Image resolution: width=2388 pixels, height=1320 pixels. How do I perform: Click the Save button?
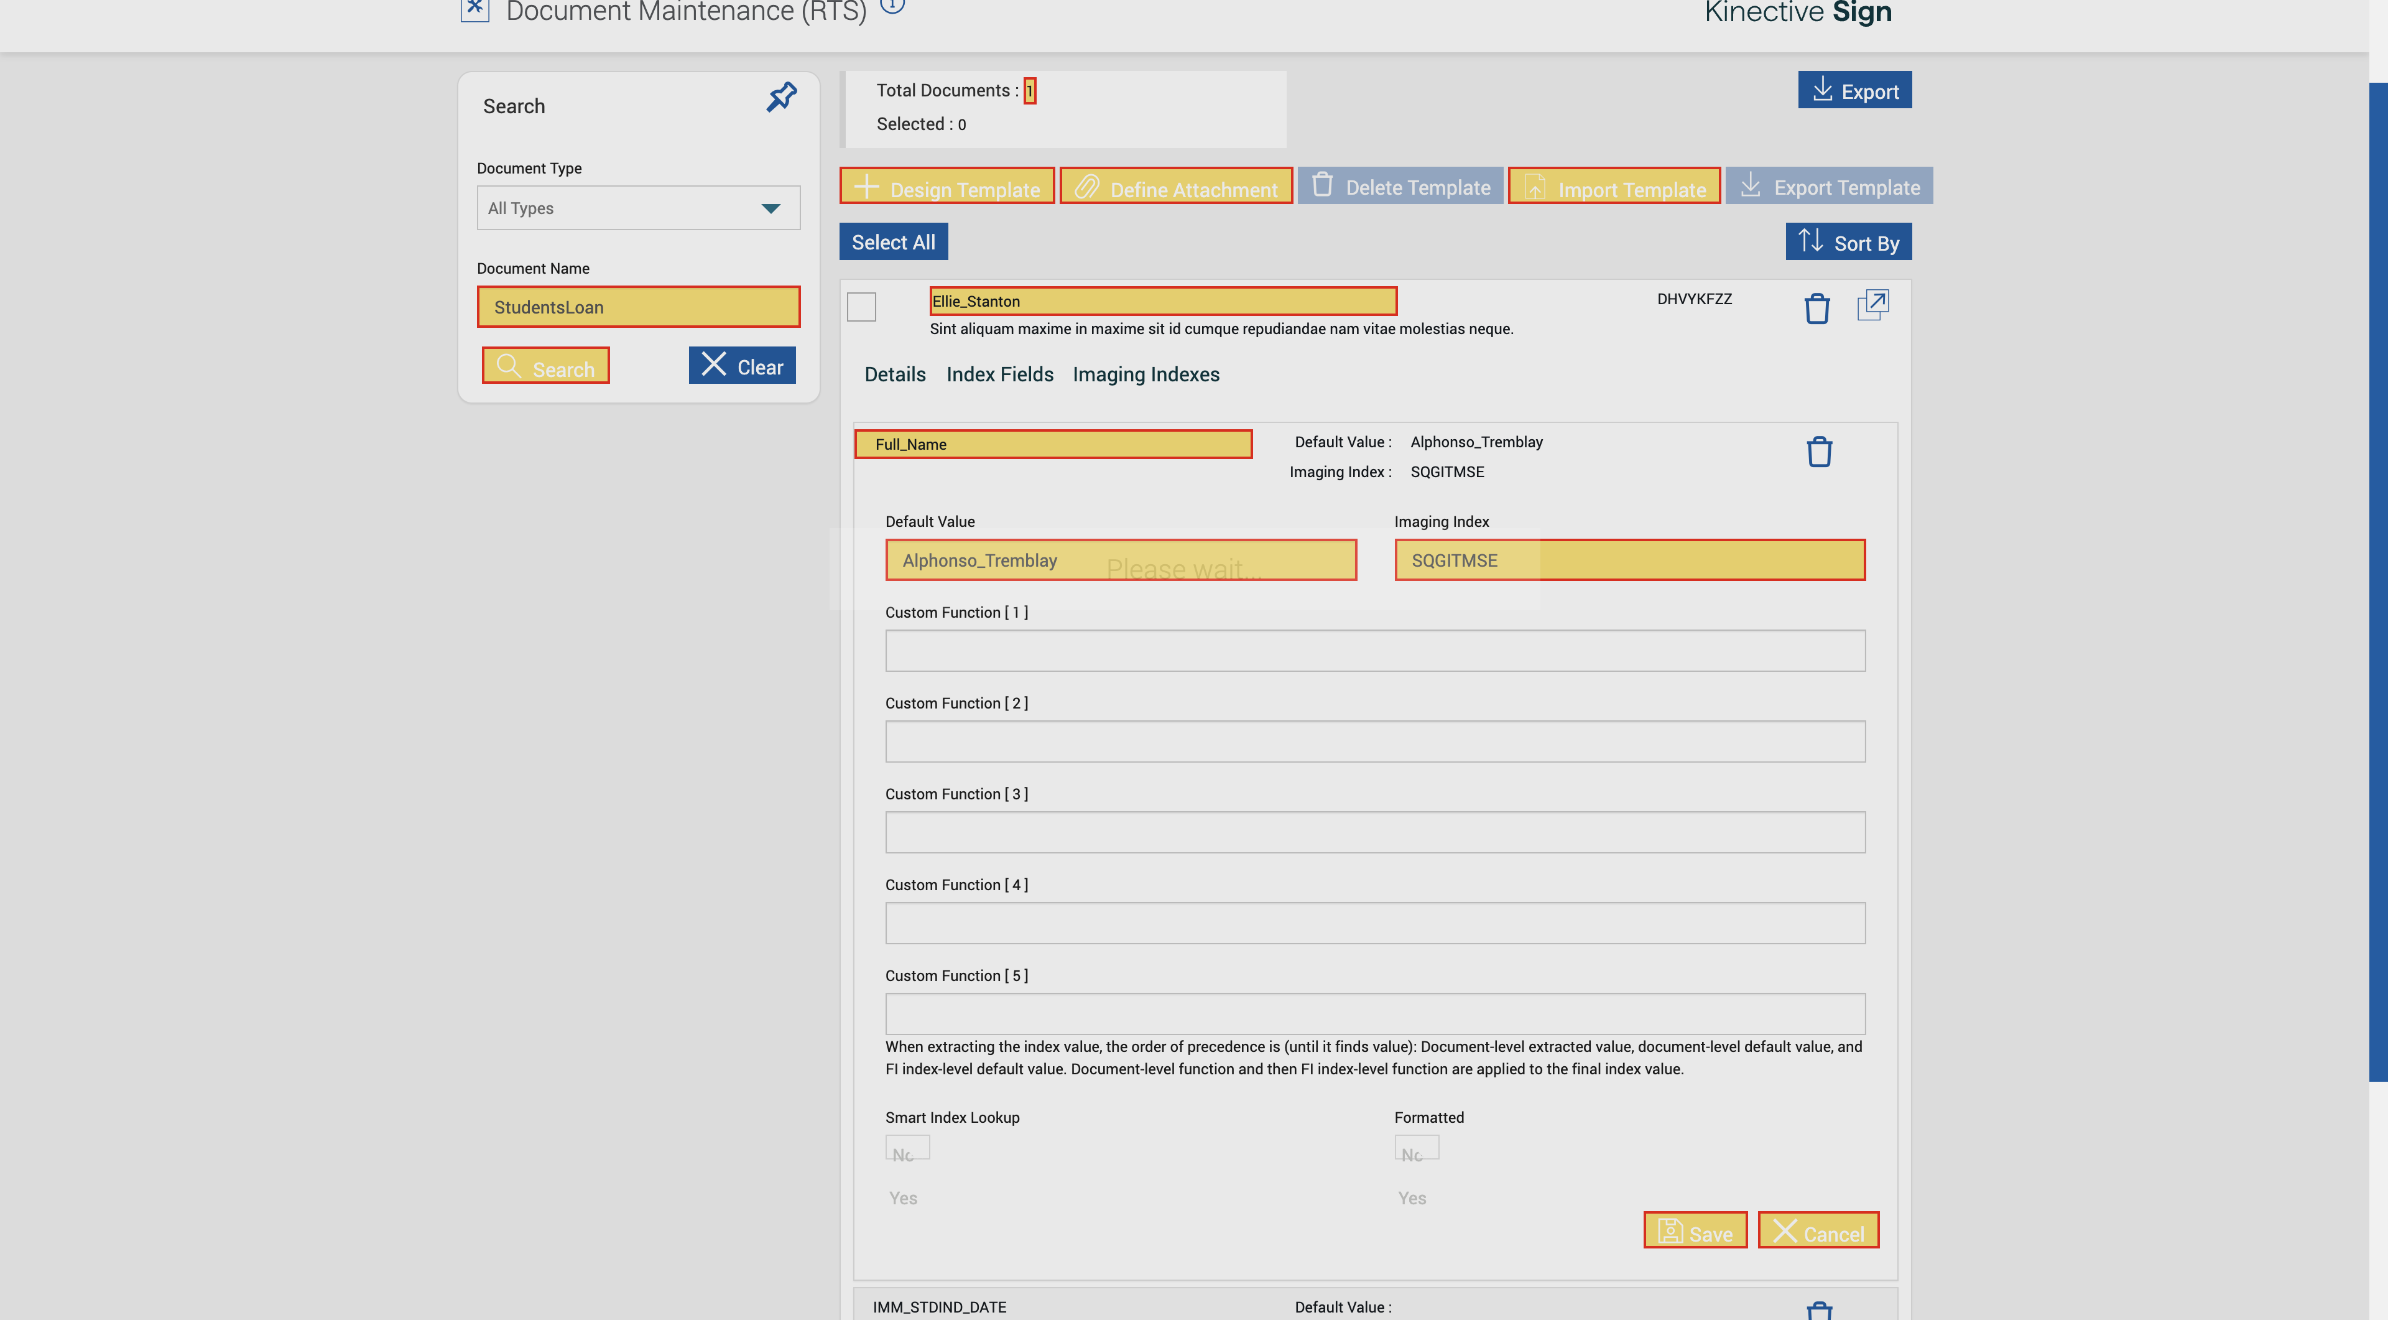pos(1695,1230)
